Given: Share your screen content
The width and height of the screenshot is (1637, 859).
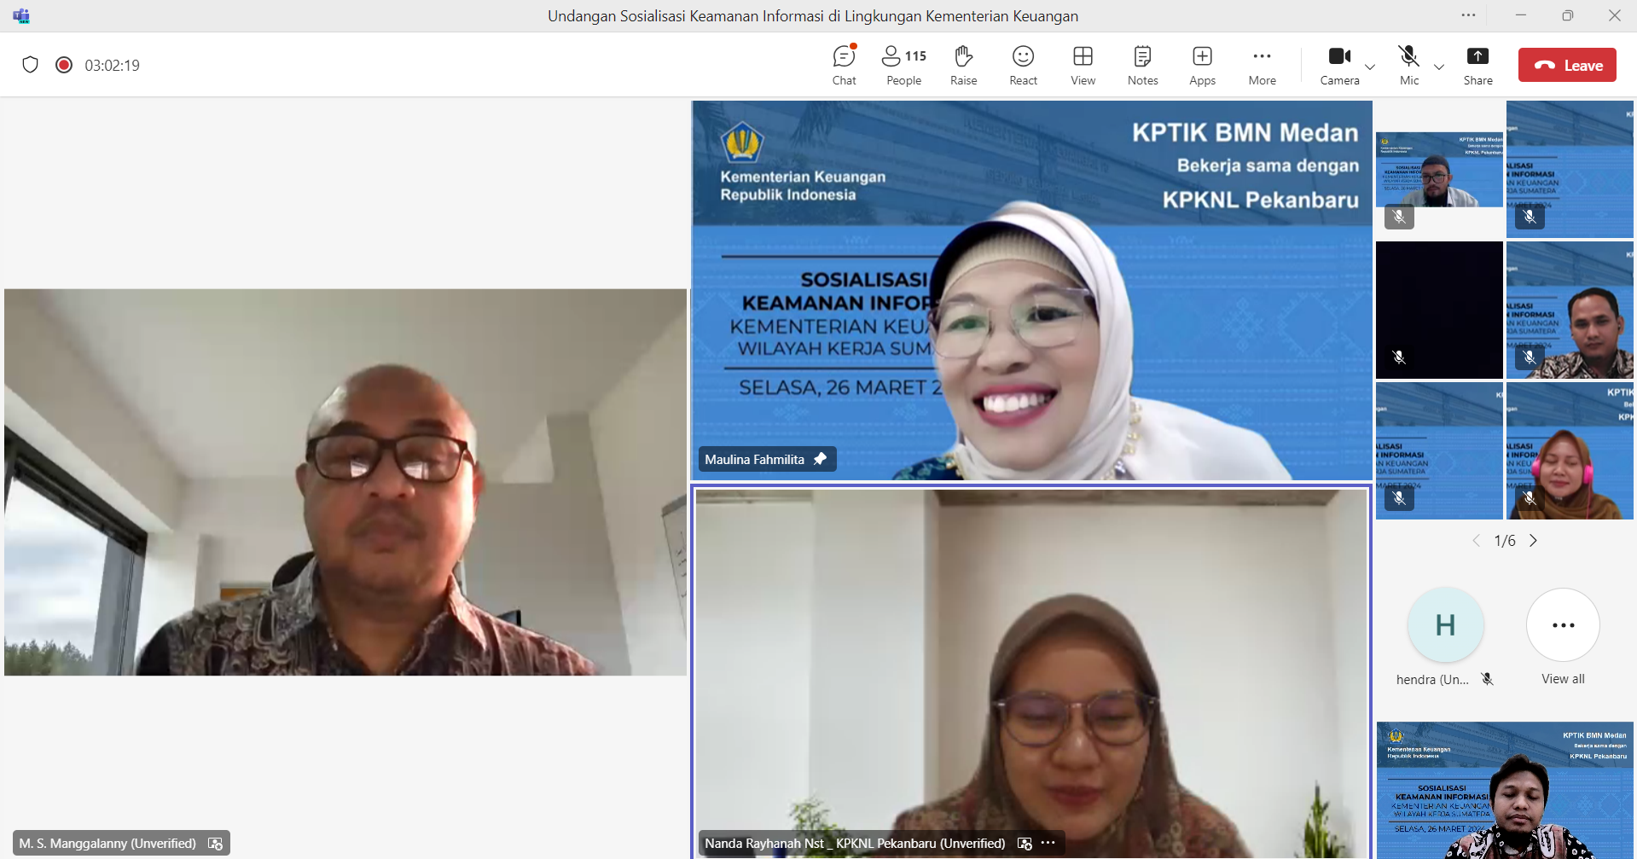Looking at the screenshot, I should (x=1477, y=66).
